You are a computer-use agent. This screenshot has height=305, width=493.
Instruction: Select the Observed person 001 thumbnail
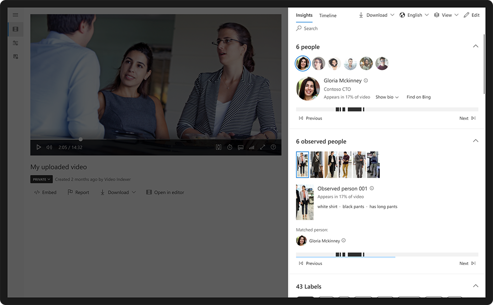coord(302,164)
